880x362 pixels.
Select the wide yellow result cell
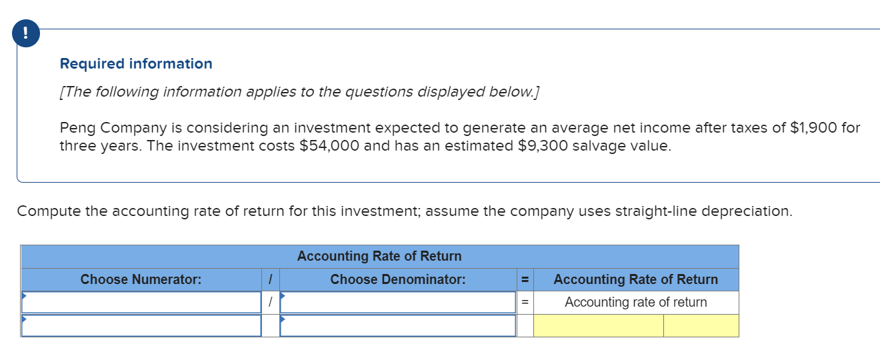598,325
